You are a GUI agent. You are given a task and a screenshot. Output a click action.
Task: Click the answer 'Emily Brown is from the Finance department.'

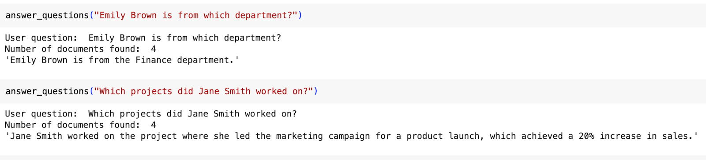[x=122, y=60]
